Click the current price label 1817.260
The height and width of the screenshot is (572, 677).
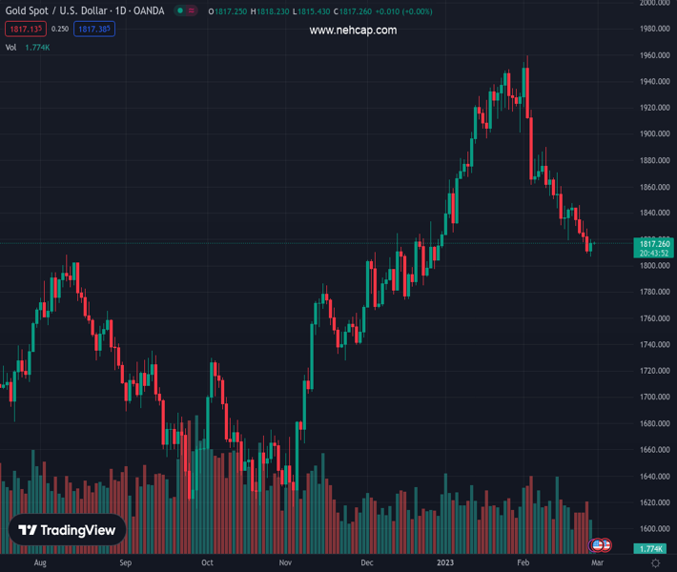[x=653, y=244]
